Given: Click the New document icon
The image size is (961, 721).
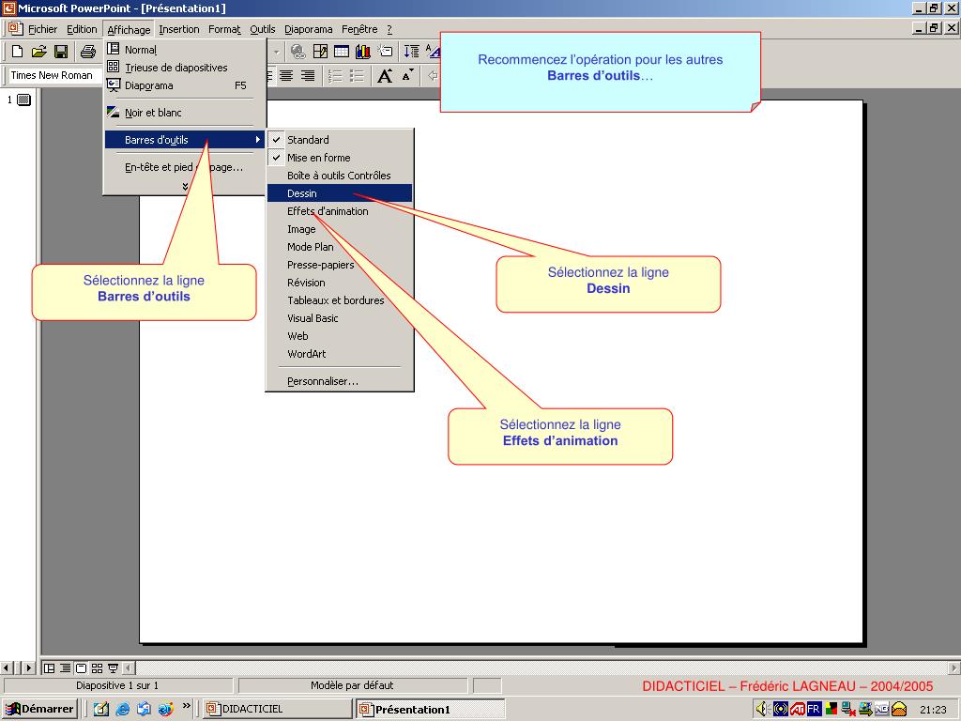Looking at the screenshot, I should tap(17, 52).
